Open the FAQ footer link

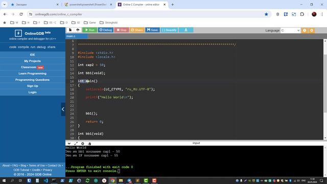(15, 166)
